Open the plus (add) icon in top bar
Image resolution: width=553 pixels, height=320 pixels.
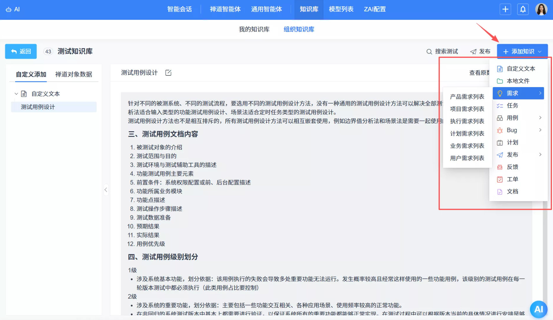point(505,9)
